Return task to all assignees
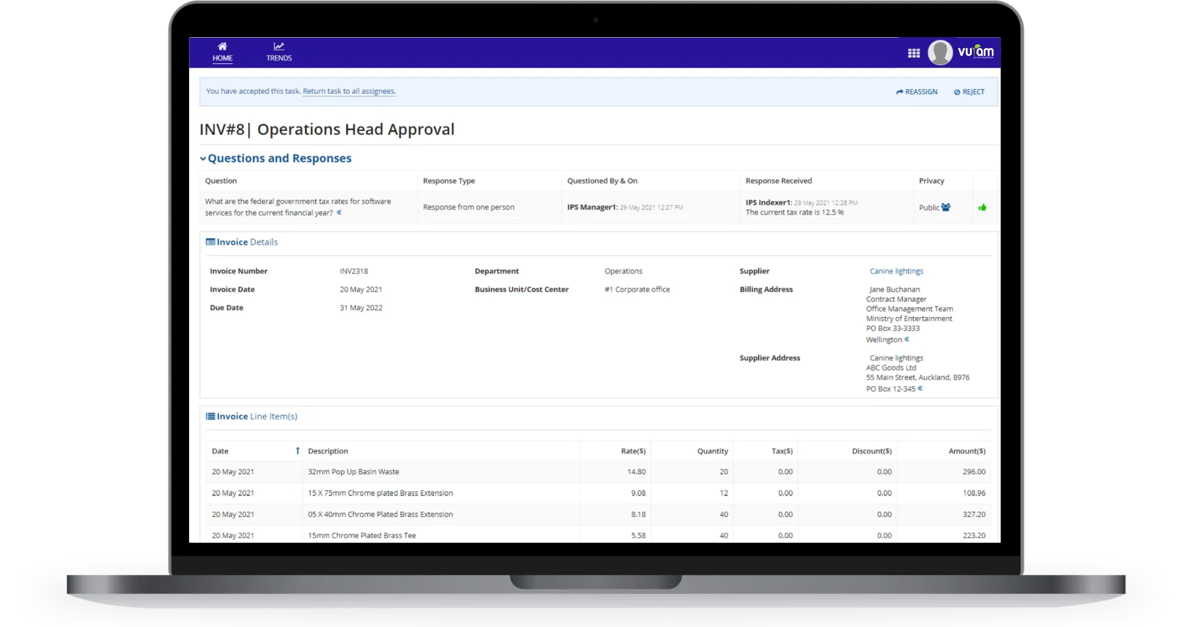This screenshot has height=627, width=1185. (x=349, y=91)
